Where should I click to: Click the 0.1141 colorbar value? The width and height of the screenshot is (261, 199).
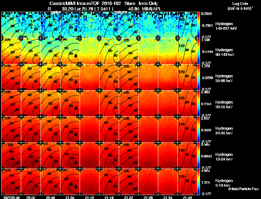pyautogui.click(x=207, y=104)
